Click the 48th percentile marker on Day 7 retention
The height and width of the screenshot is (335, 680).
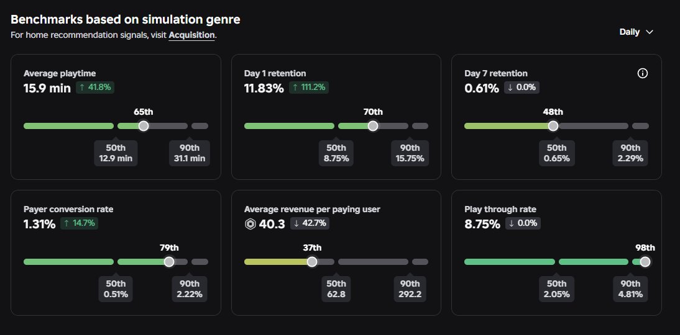click(553, 126)
